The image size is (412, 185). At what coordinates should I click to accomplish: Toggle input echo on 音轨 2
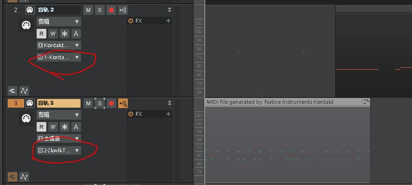[123, 10]
